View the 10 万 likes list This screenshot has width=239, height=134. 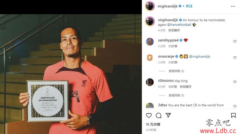153,124
